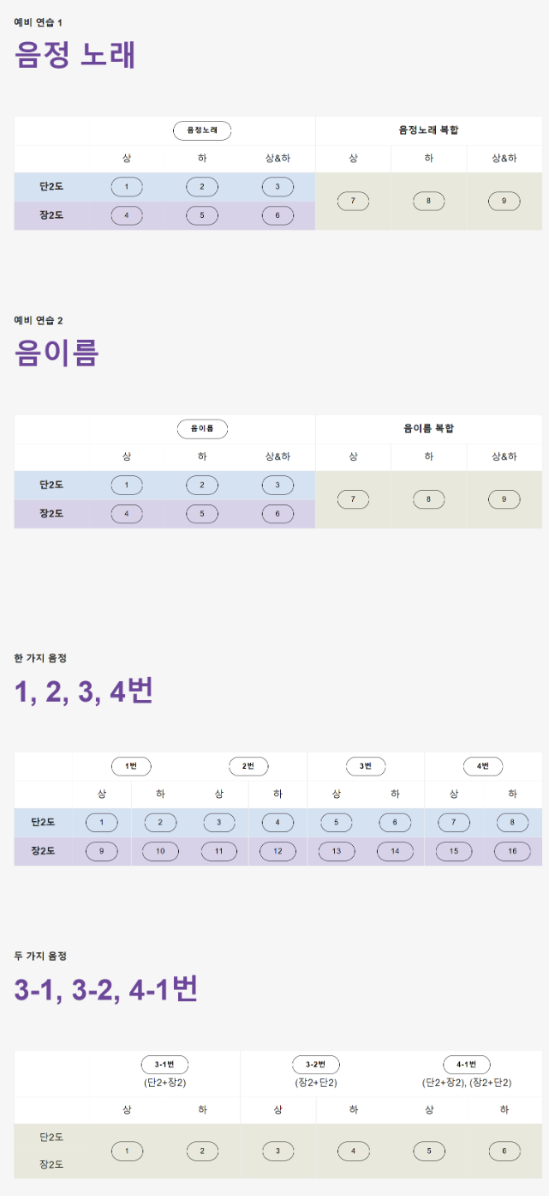Click the 3번 pill label
Screen dimensions: 549x1196
[366, 766]
